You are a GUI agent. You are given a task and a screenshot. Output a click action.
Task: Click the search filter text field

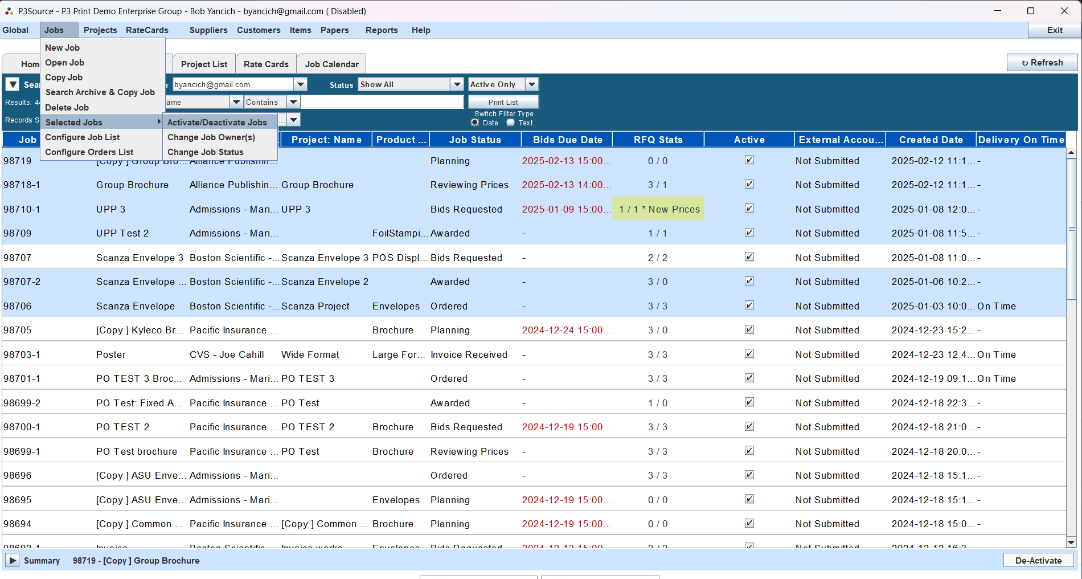[382, 102]
